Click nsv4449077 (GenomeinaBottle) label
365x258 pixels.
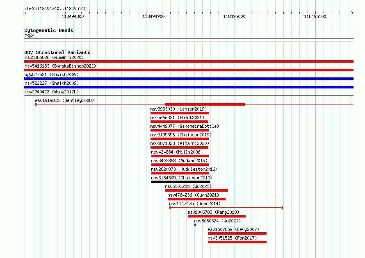pyautogui.click(x=185, y=126)
